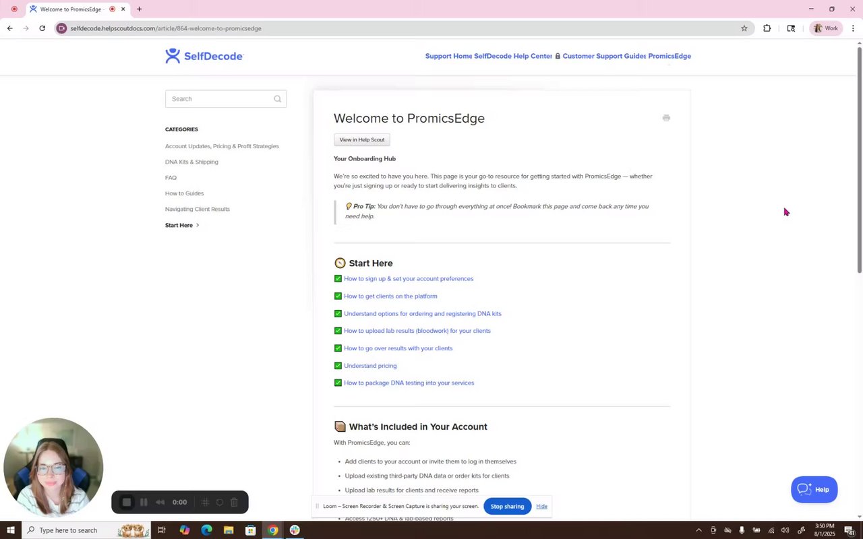Pause the Loom recording

144,502
